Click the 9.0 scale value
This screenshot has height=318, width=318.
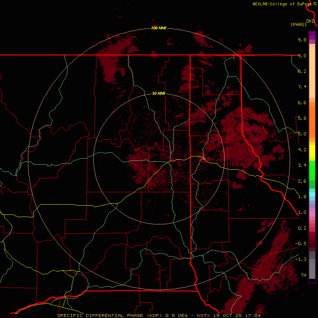coord(302,55)
